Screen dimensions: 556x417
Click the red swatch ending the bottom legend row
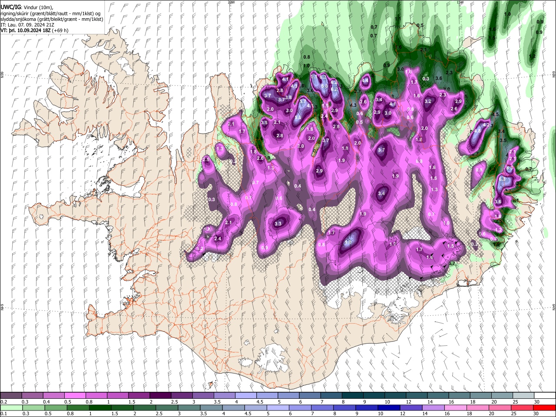tap(545, 408)
